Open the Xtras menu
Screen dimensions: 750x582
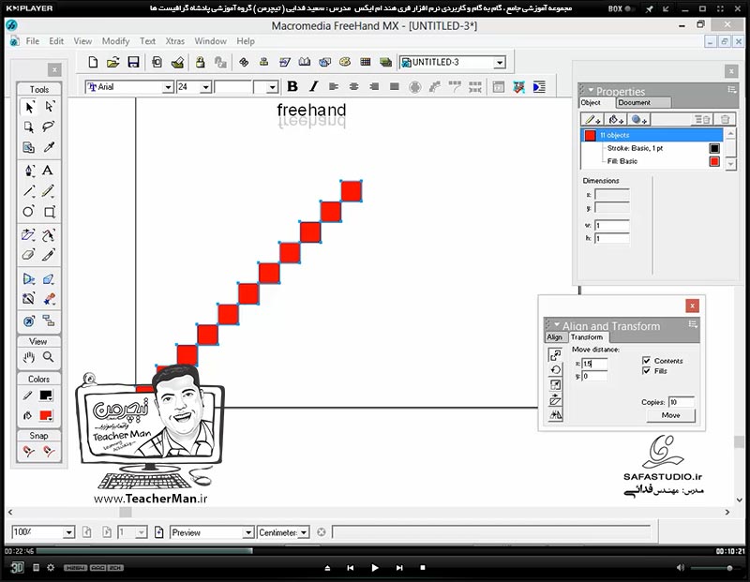coord(175,41)
